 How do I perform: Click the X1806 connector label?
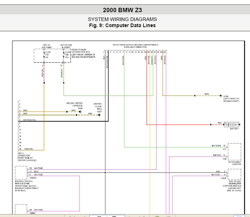pyautogui.click(x=223, y=178)
